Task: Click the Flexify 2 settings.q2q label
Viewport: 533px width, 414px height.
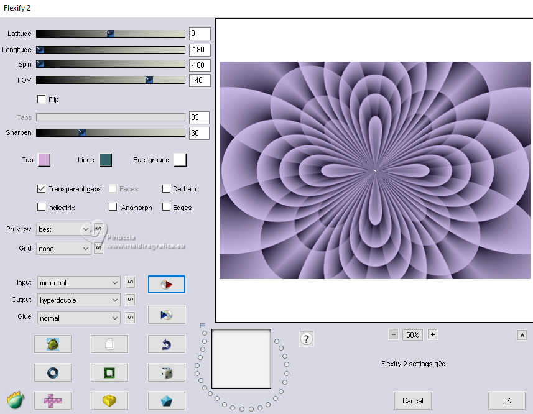Action: coord(414,364)
